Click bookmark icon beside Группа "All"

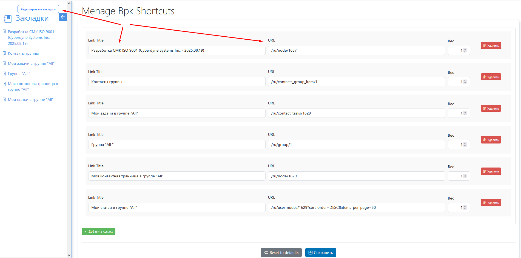coord(4,74)
